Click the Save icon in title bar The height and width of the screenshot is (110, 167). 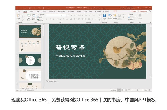click(x=30, y=8)
